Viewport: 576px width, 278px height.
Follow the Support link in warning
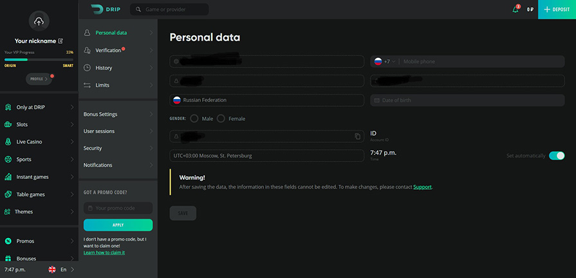click(422, 187)
